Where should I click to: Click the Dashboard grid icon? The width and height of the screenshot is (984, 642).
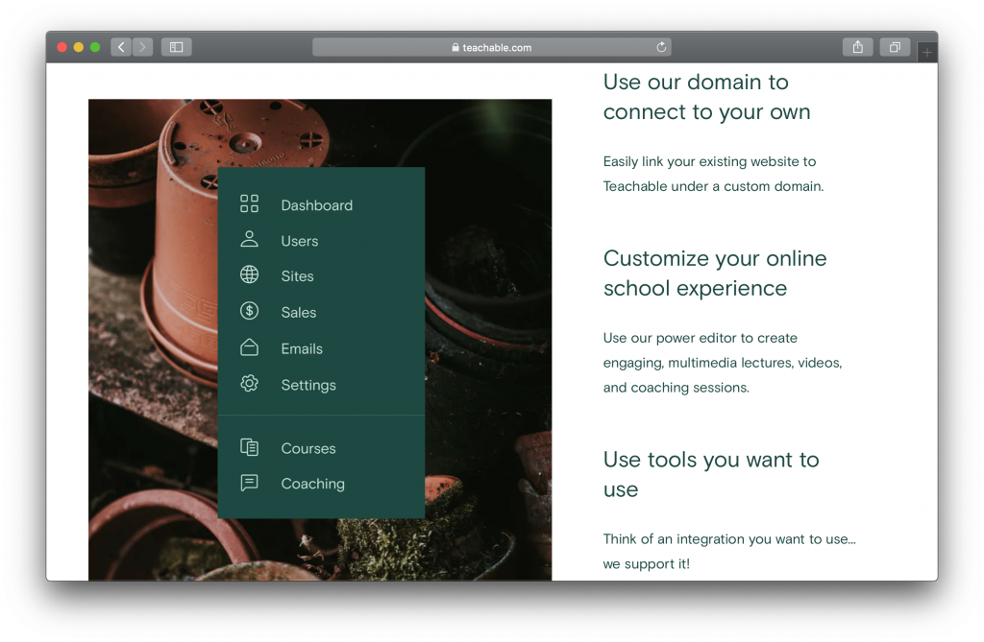click(249, 203)
